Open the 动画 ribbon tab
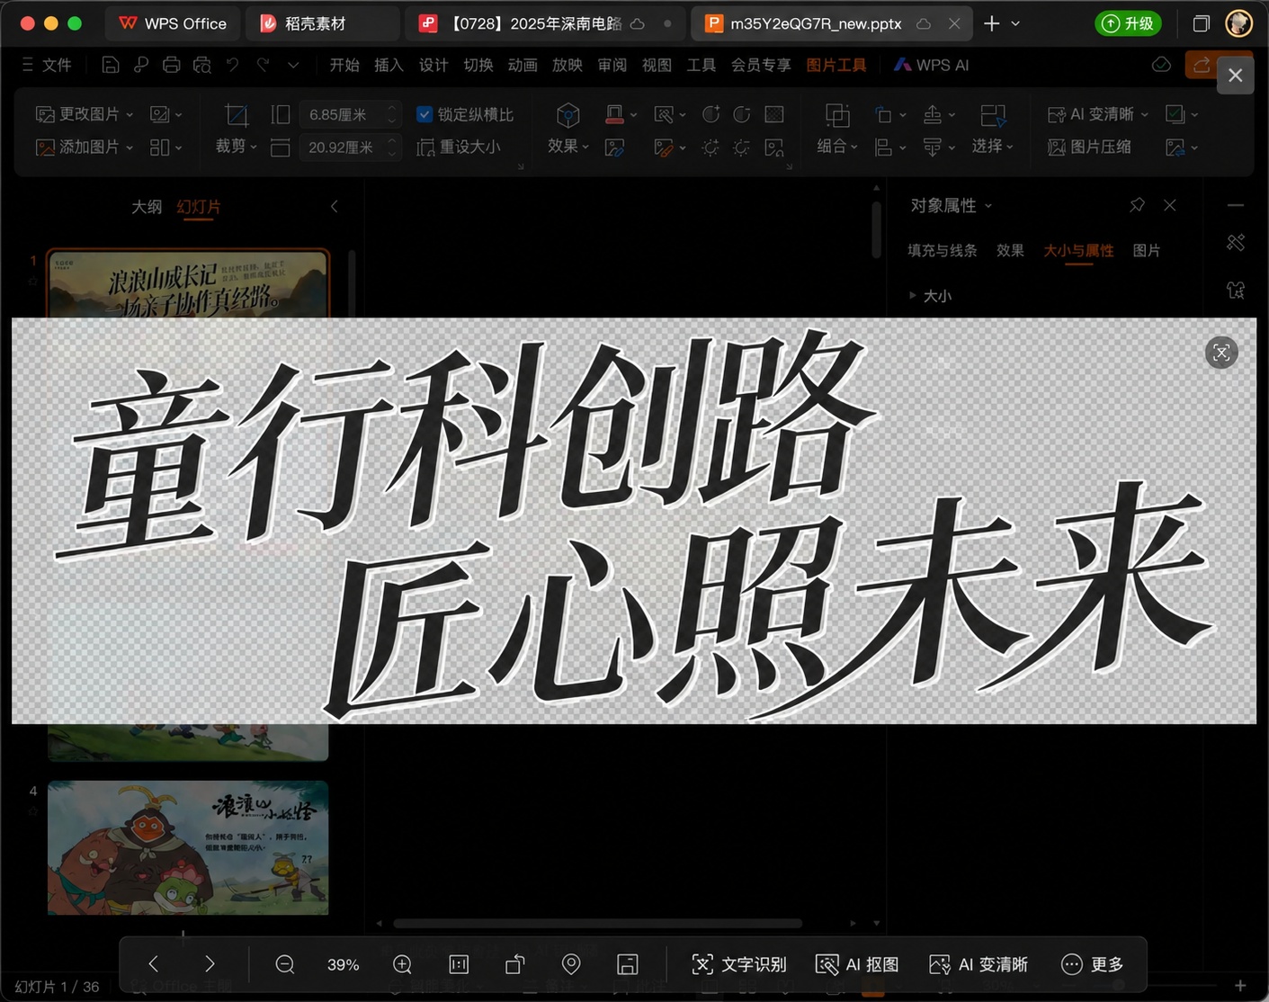The height and width of the screenshot is (1002, 1269). (x=523, y=65)
